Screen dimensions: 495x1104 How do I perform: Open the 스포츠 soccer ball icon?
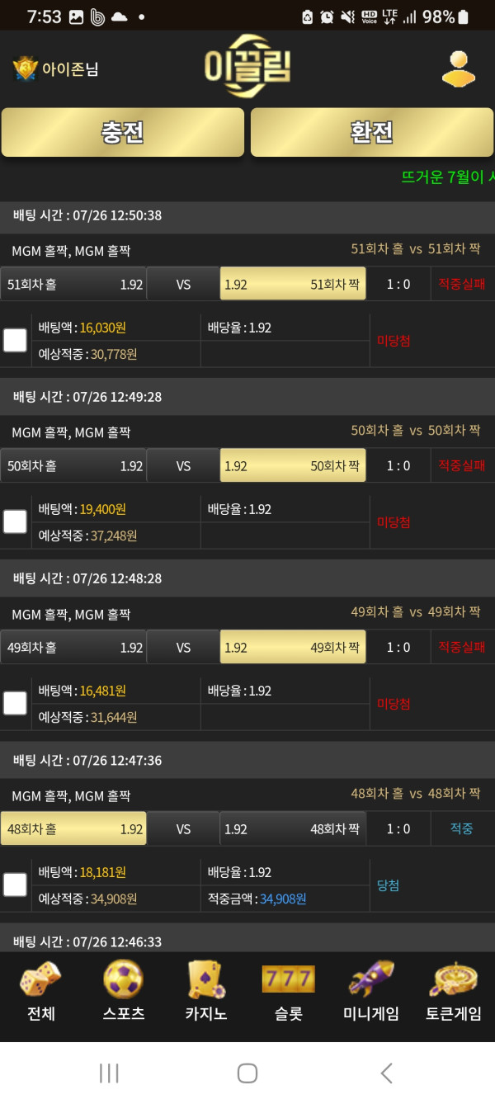point(123,979)
